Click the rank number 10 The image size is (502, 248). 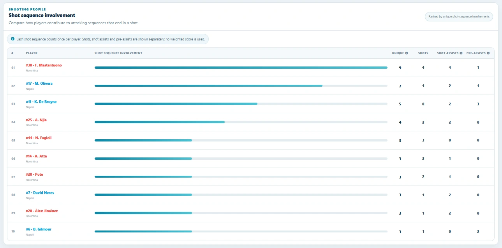(x=13, y=232)
